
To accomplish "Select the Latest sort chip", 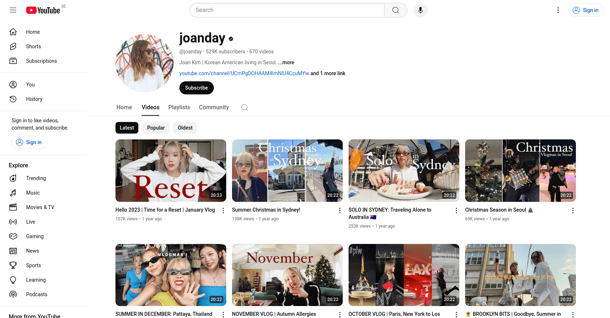I will pyautogui.click(x=127, y=128).
